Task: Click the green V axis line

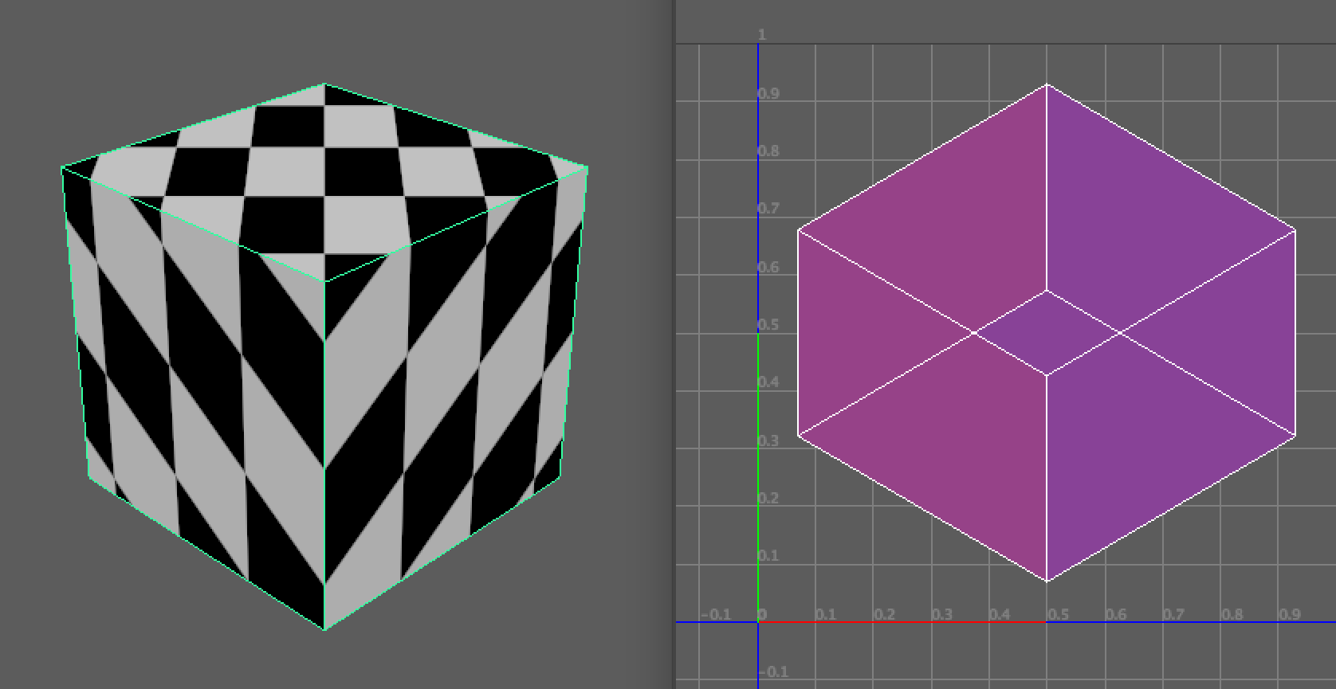Action: 758,478
